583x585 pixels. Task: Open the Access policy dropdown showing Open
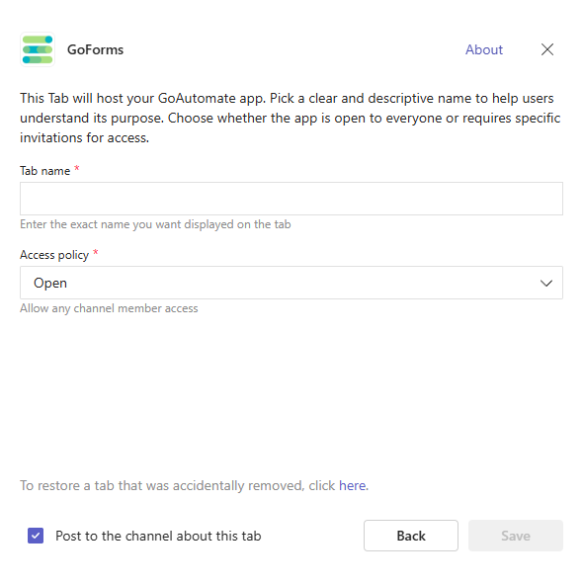[291, 283]
